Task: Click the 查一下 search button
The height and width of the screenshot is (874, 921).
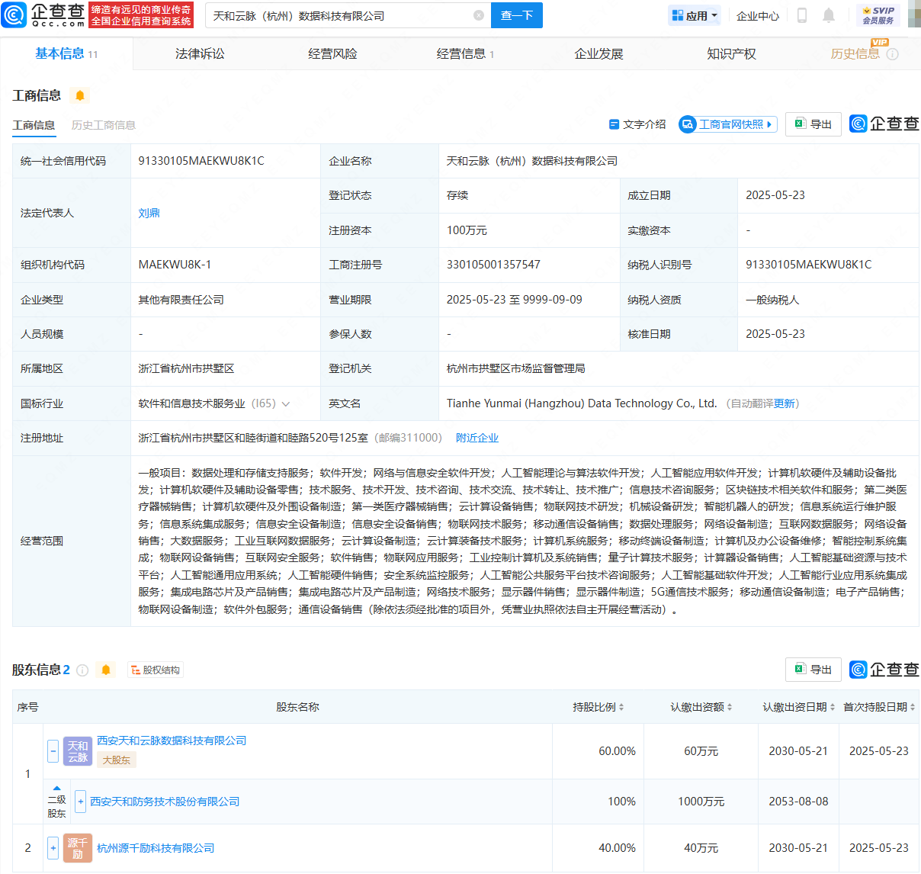Action: [517, 15]
